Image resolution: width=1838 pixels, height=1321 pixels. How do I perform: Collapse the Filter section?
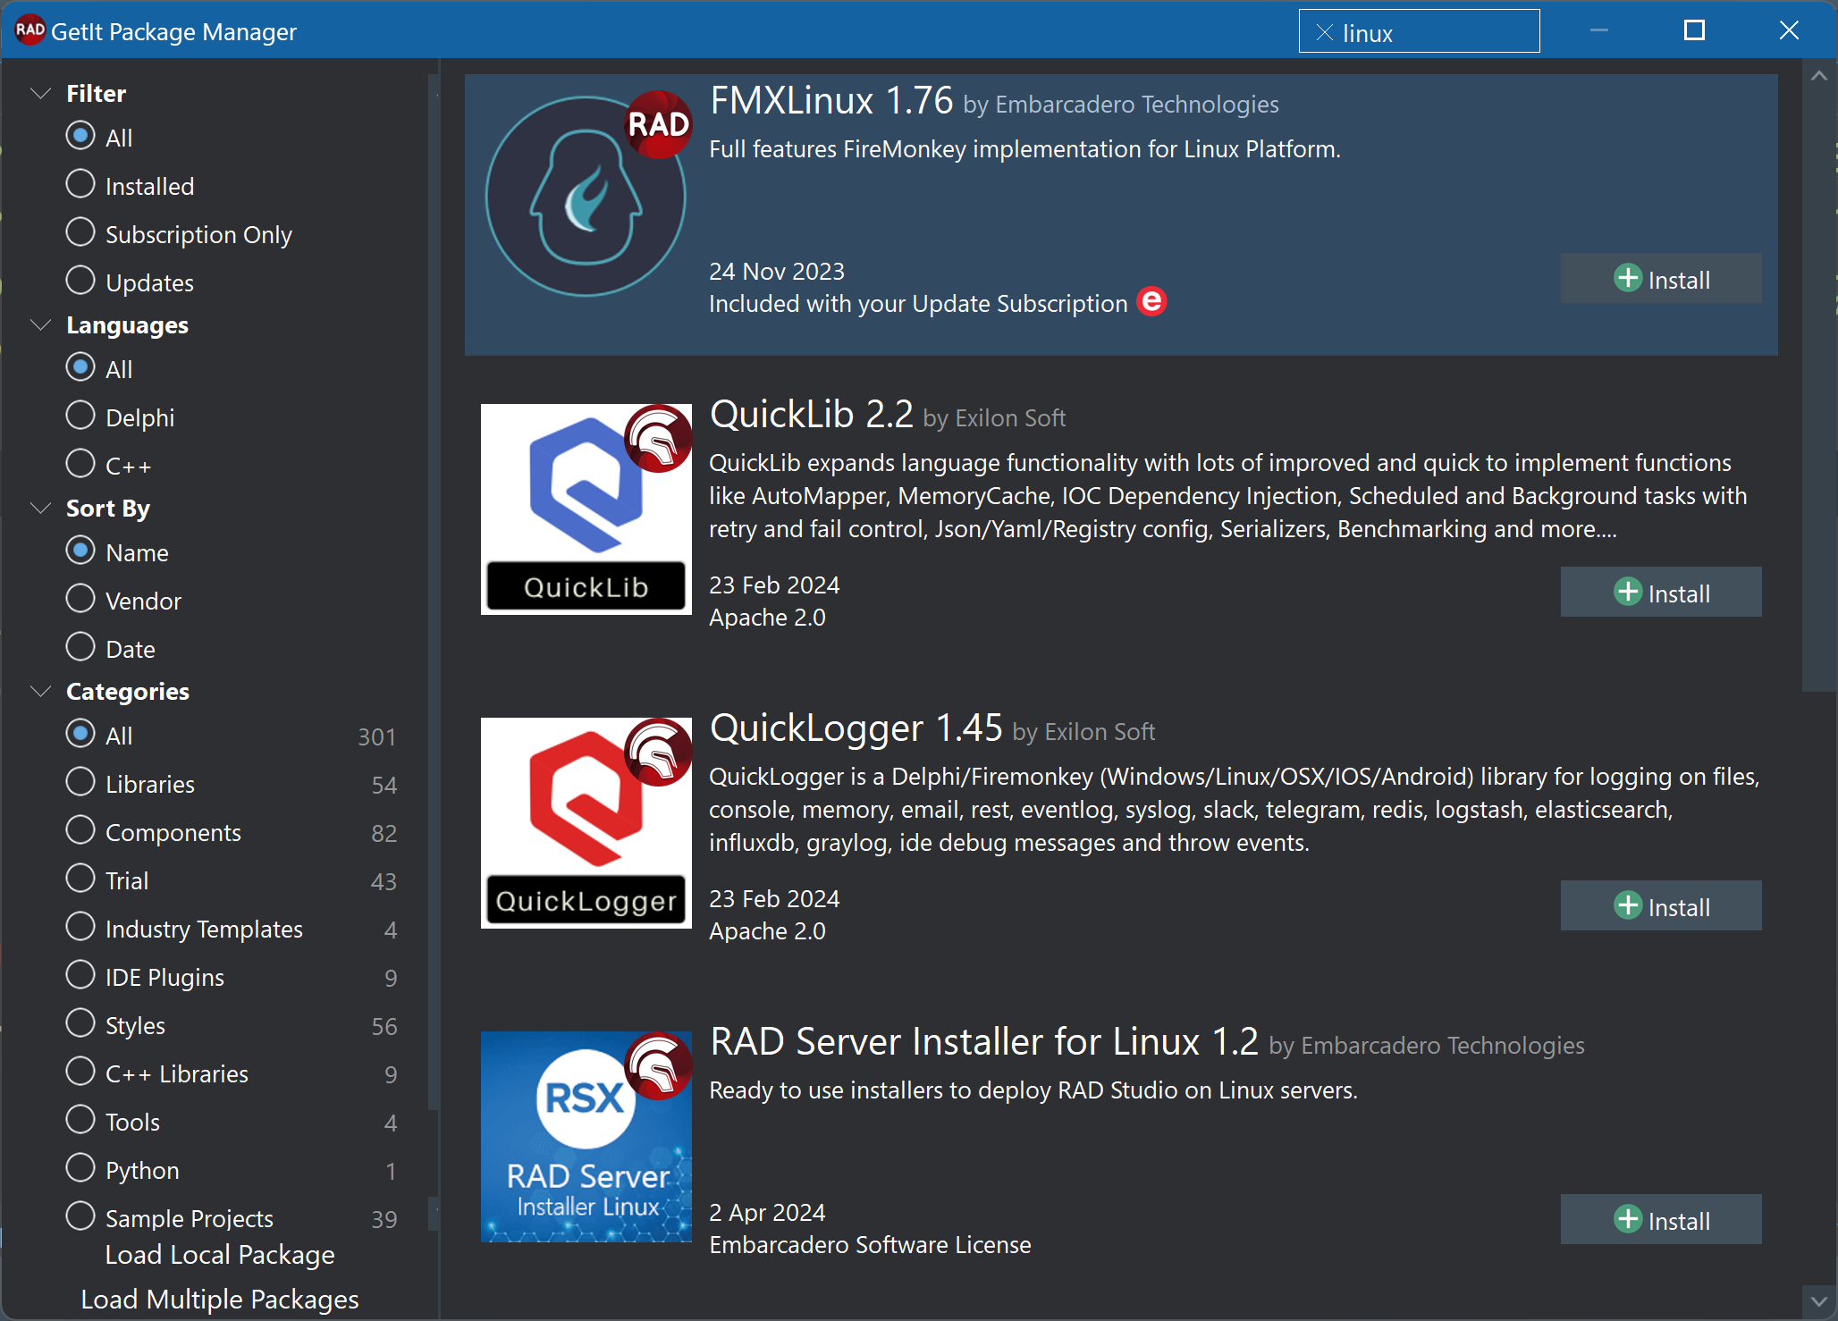41,93
